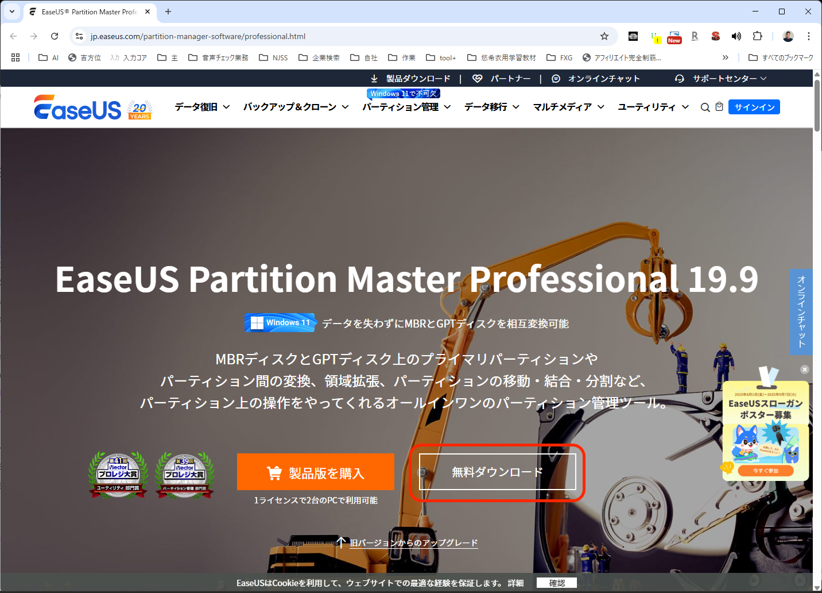
Task: Open the サポートセンター dropdown
Action: pos(721,79)
